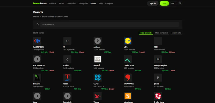Click BonÀrea's "7,043 products" text
The height and width of the screenshot is (103, 215).
click(x=38, y=86)
